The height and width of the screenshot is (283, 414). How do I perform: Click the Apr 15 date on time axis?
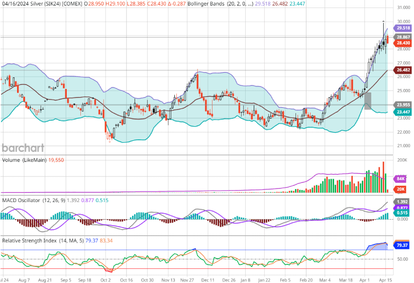click(x=384, y=279)
